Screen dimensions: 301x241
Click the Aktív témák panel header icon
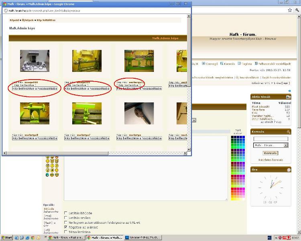click(289, 97)
